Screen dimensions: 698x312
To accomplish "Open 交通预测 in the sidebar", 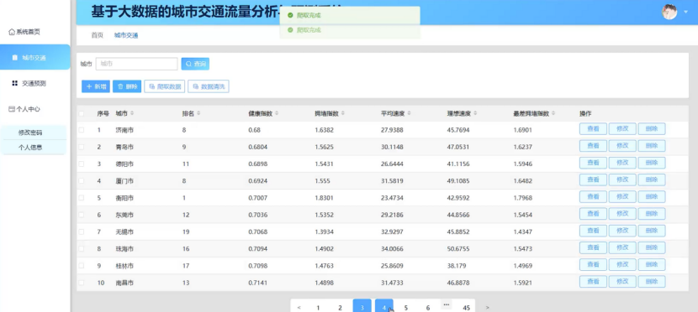I will [29, 83].
